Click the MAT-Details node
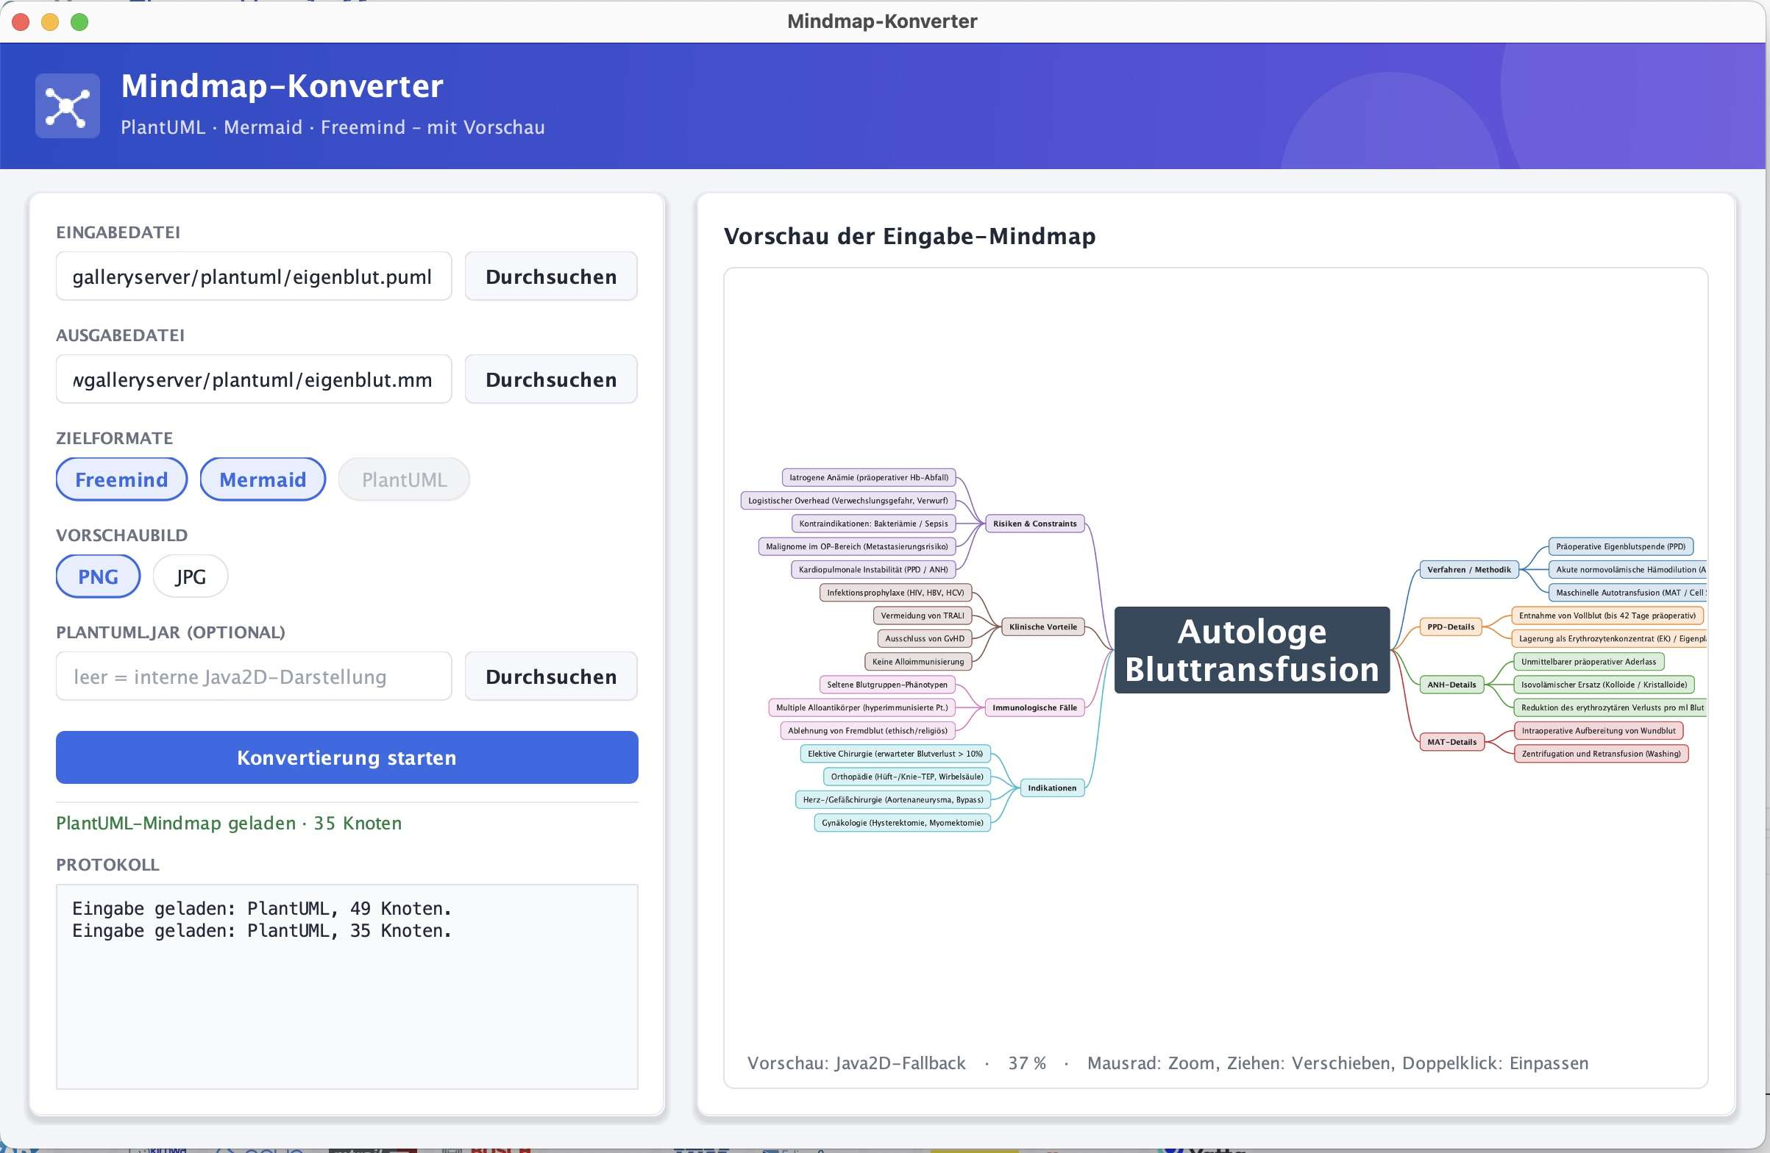Image resolution: width=1770 pixels, height=1153 pixels. [x=1451, y=742]
